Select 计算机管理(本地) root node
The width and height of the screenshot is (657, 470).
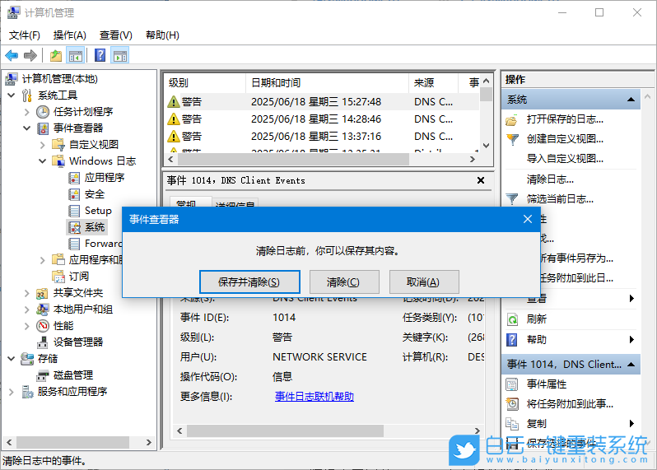click(59, 79)
